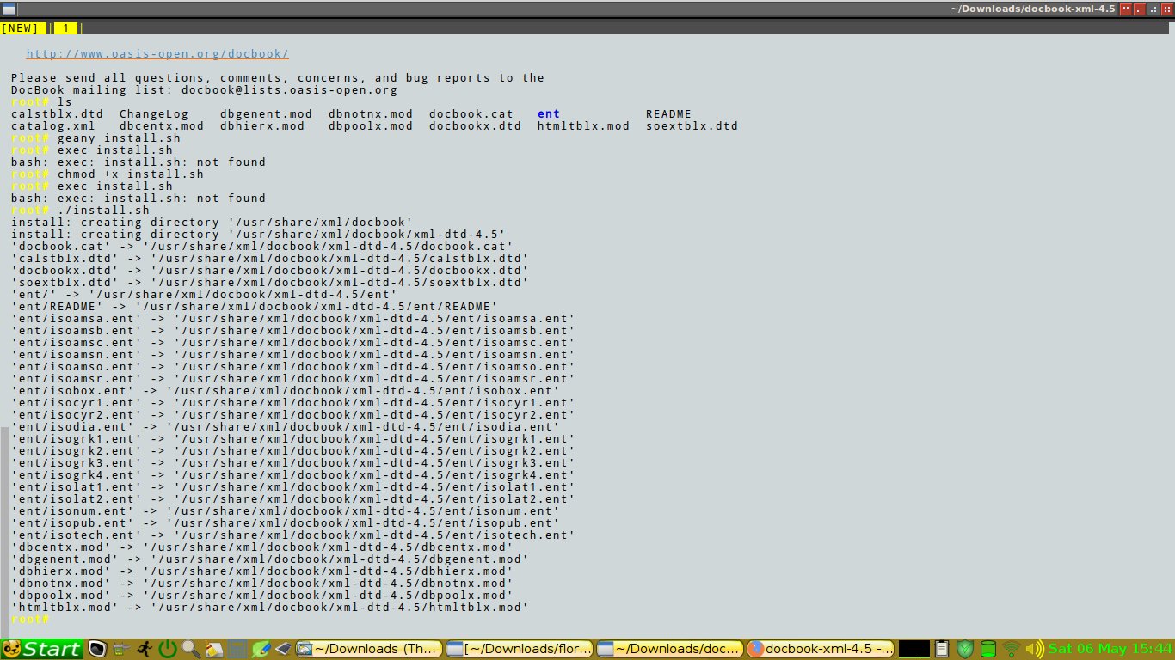The height and width of the screenshot is (660, 1175).
Task: Click the gray title bar button with three dots
Action: (1153, 9)
